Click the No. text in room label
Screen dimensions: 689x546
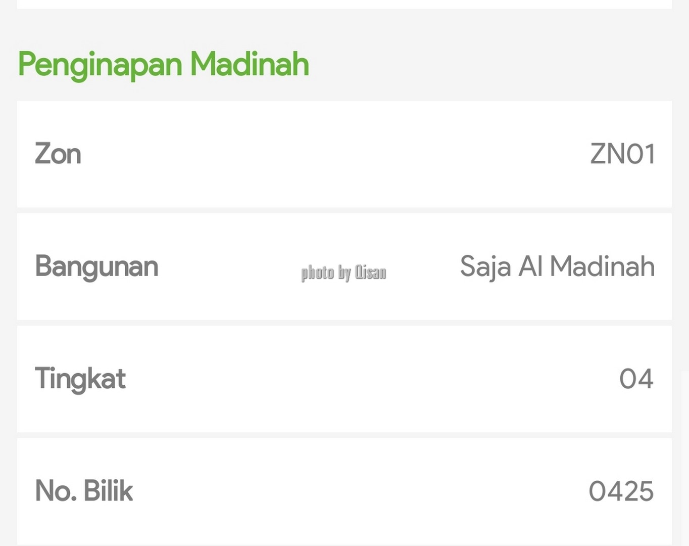[x=56, y=491]
